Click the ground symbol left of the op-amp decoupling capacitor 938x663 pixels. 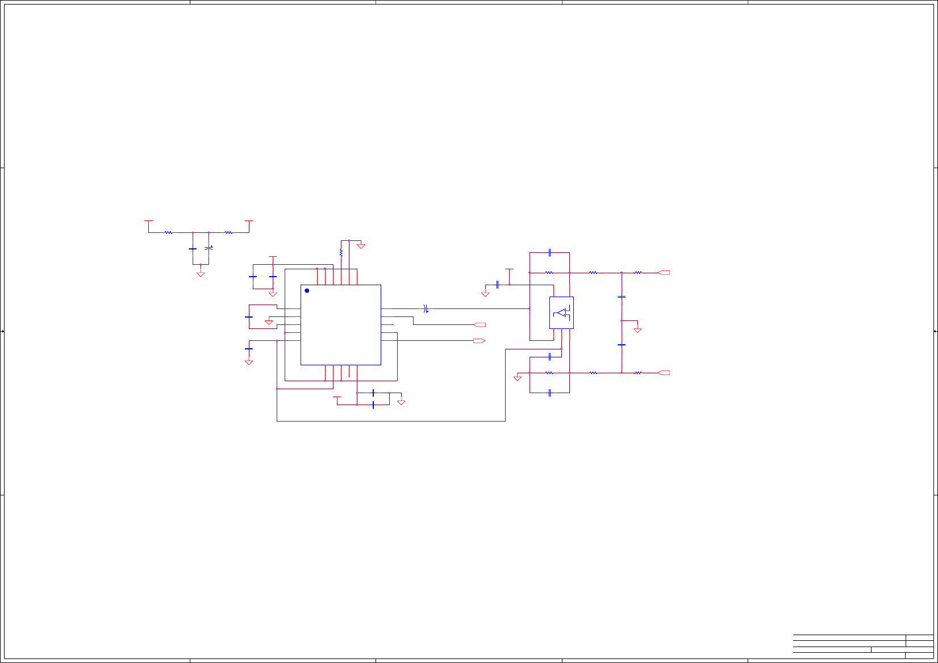485,294
